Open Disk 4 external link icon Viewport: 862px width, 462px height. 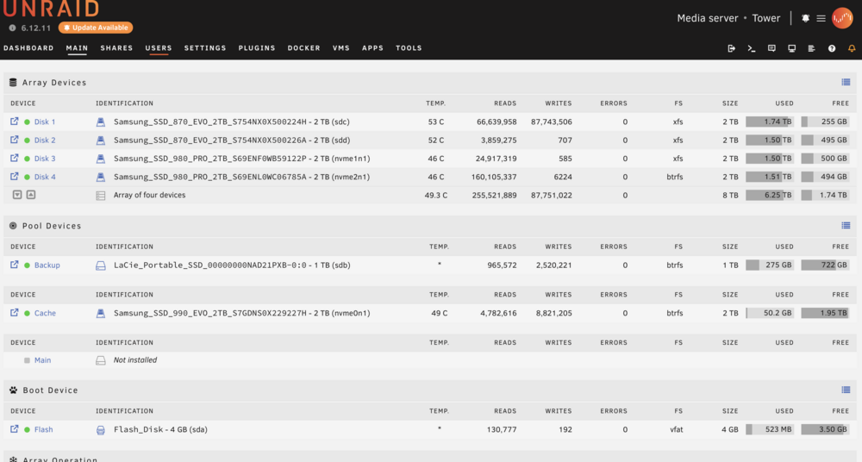pos(15,176)
